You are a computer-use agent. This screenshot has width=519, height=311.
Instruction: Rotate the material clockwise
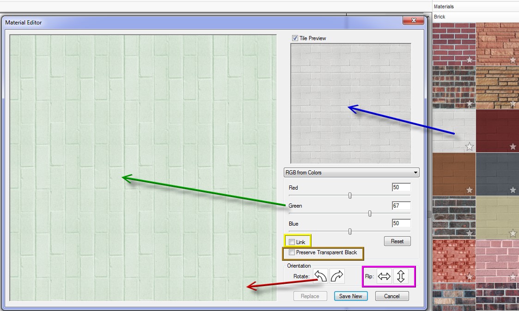click(337, 276)
